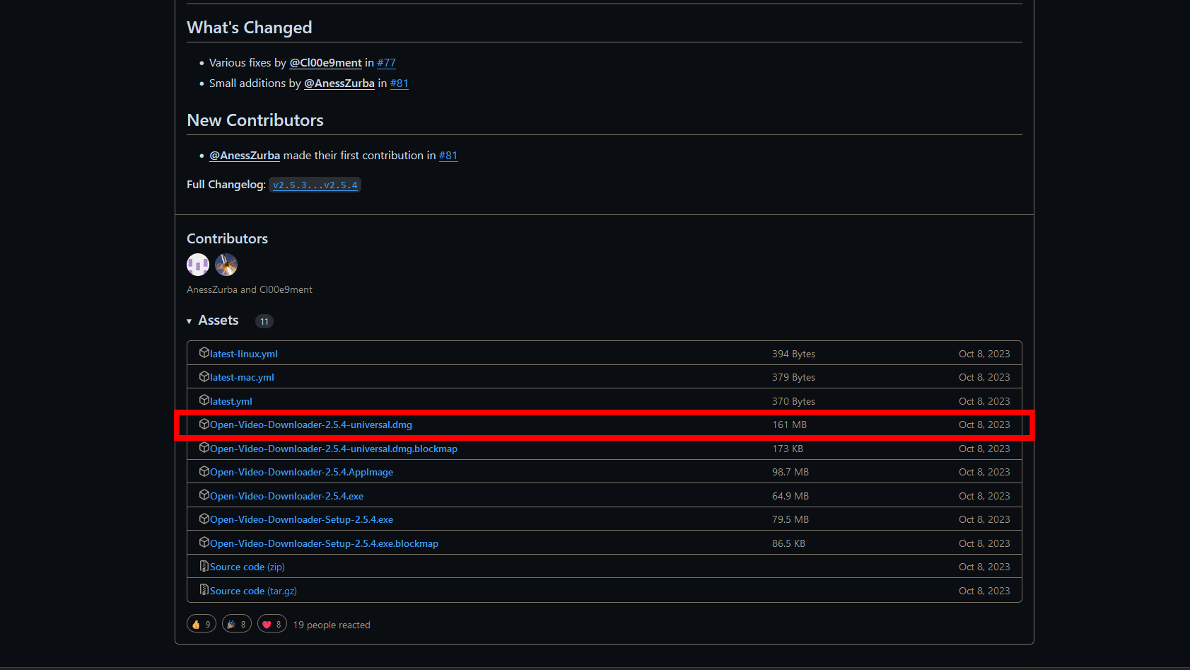
Task: Download the Setup-2.5.4.exe.blockmap file
Action: tap(324, 543)
